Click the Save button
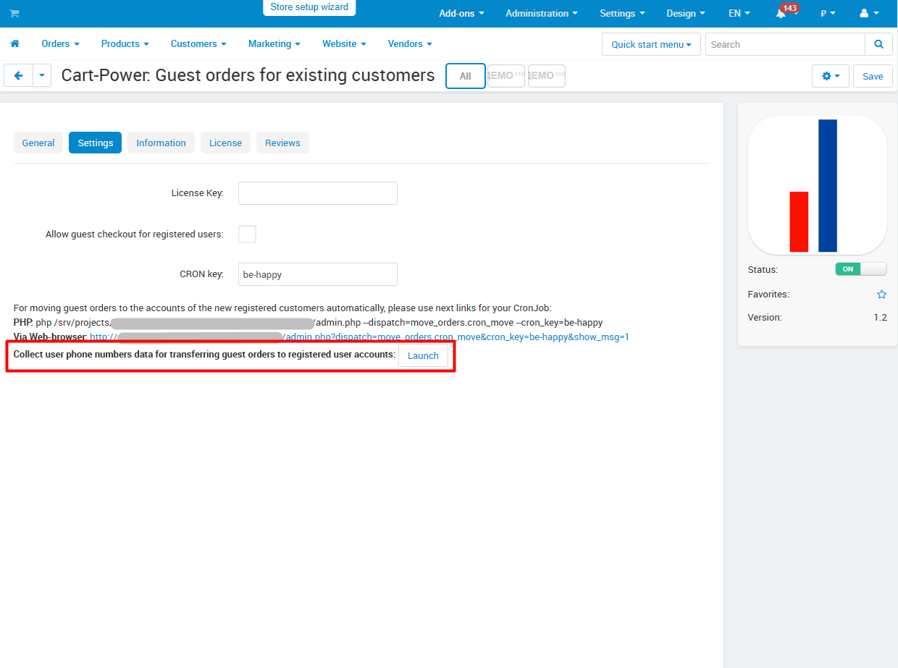 coord(873,76)
